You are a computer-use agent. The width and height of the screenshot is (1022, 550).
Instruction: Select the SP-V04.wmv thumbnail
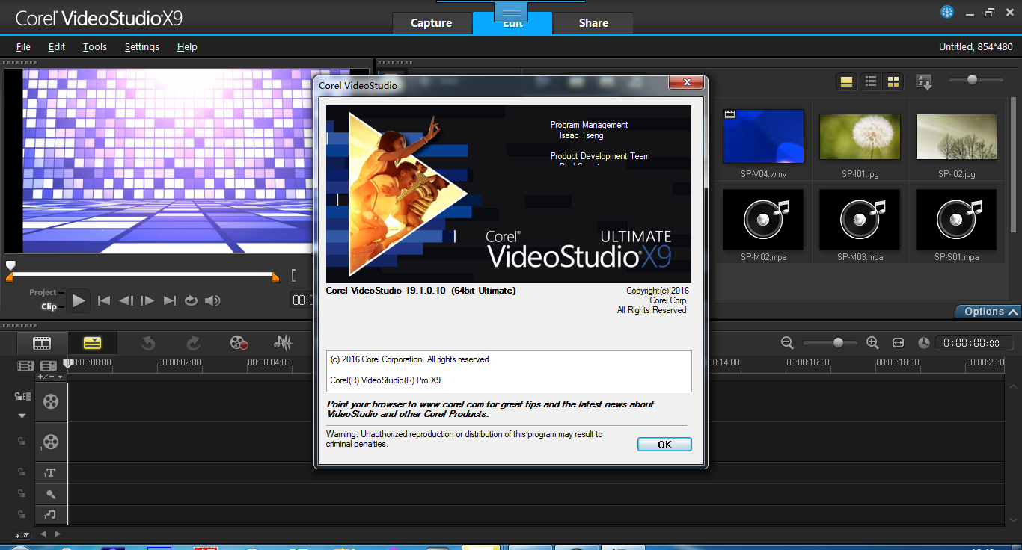763,136
